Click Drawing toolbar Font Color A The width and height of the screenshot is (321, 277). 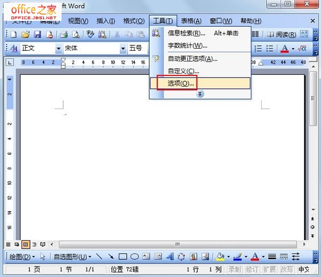click(x=255, y=257)
